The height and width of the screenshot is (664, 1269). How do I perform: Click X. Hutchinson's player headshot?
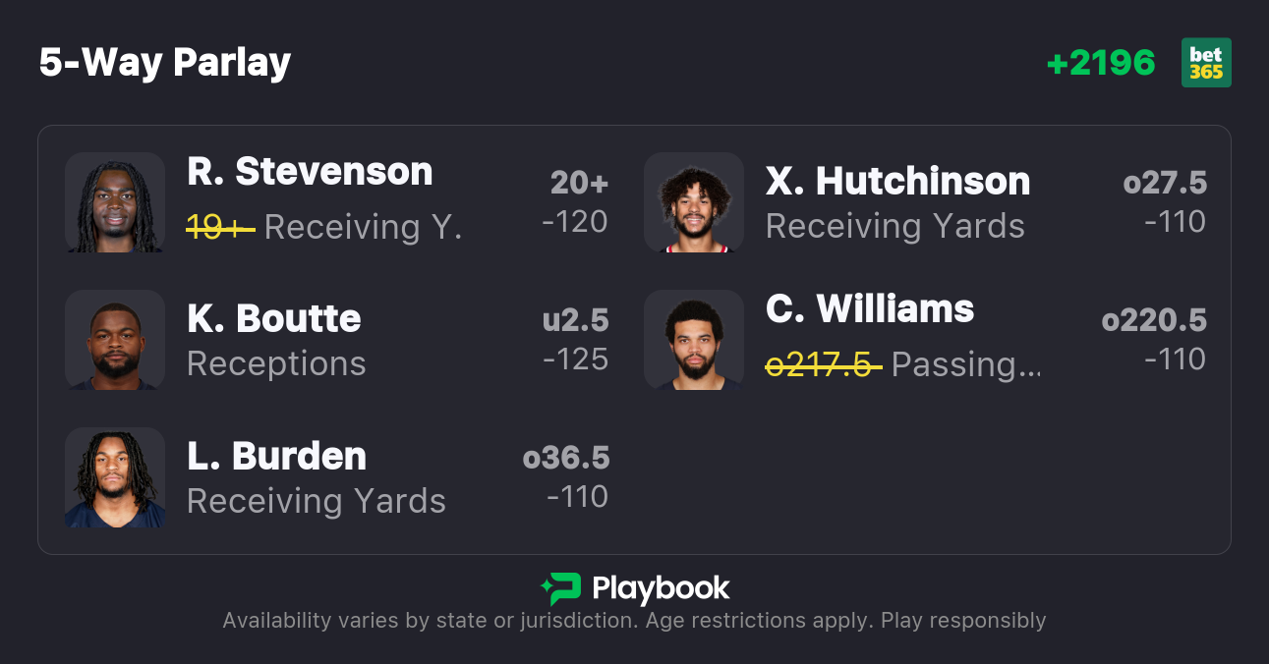coord(694,202)
